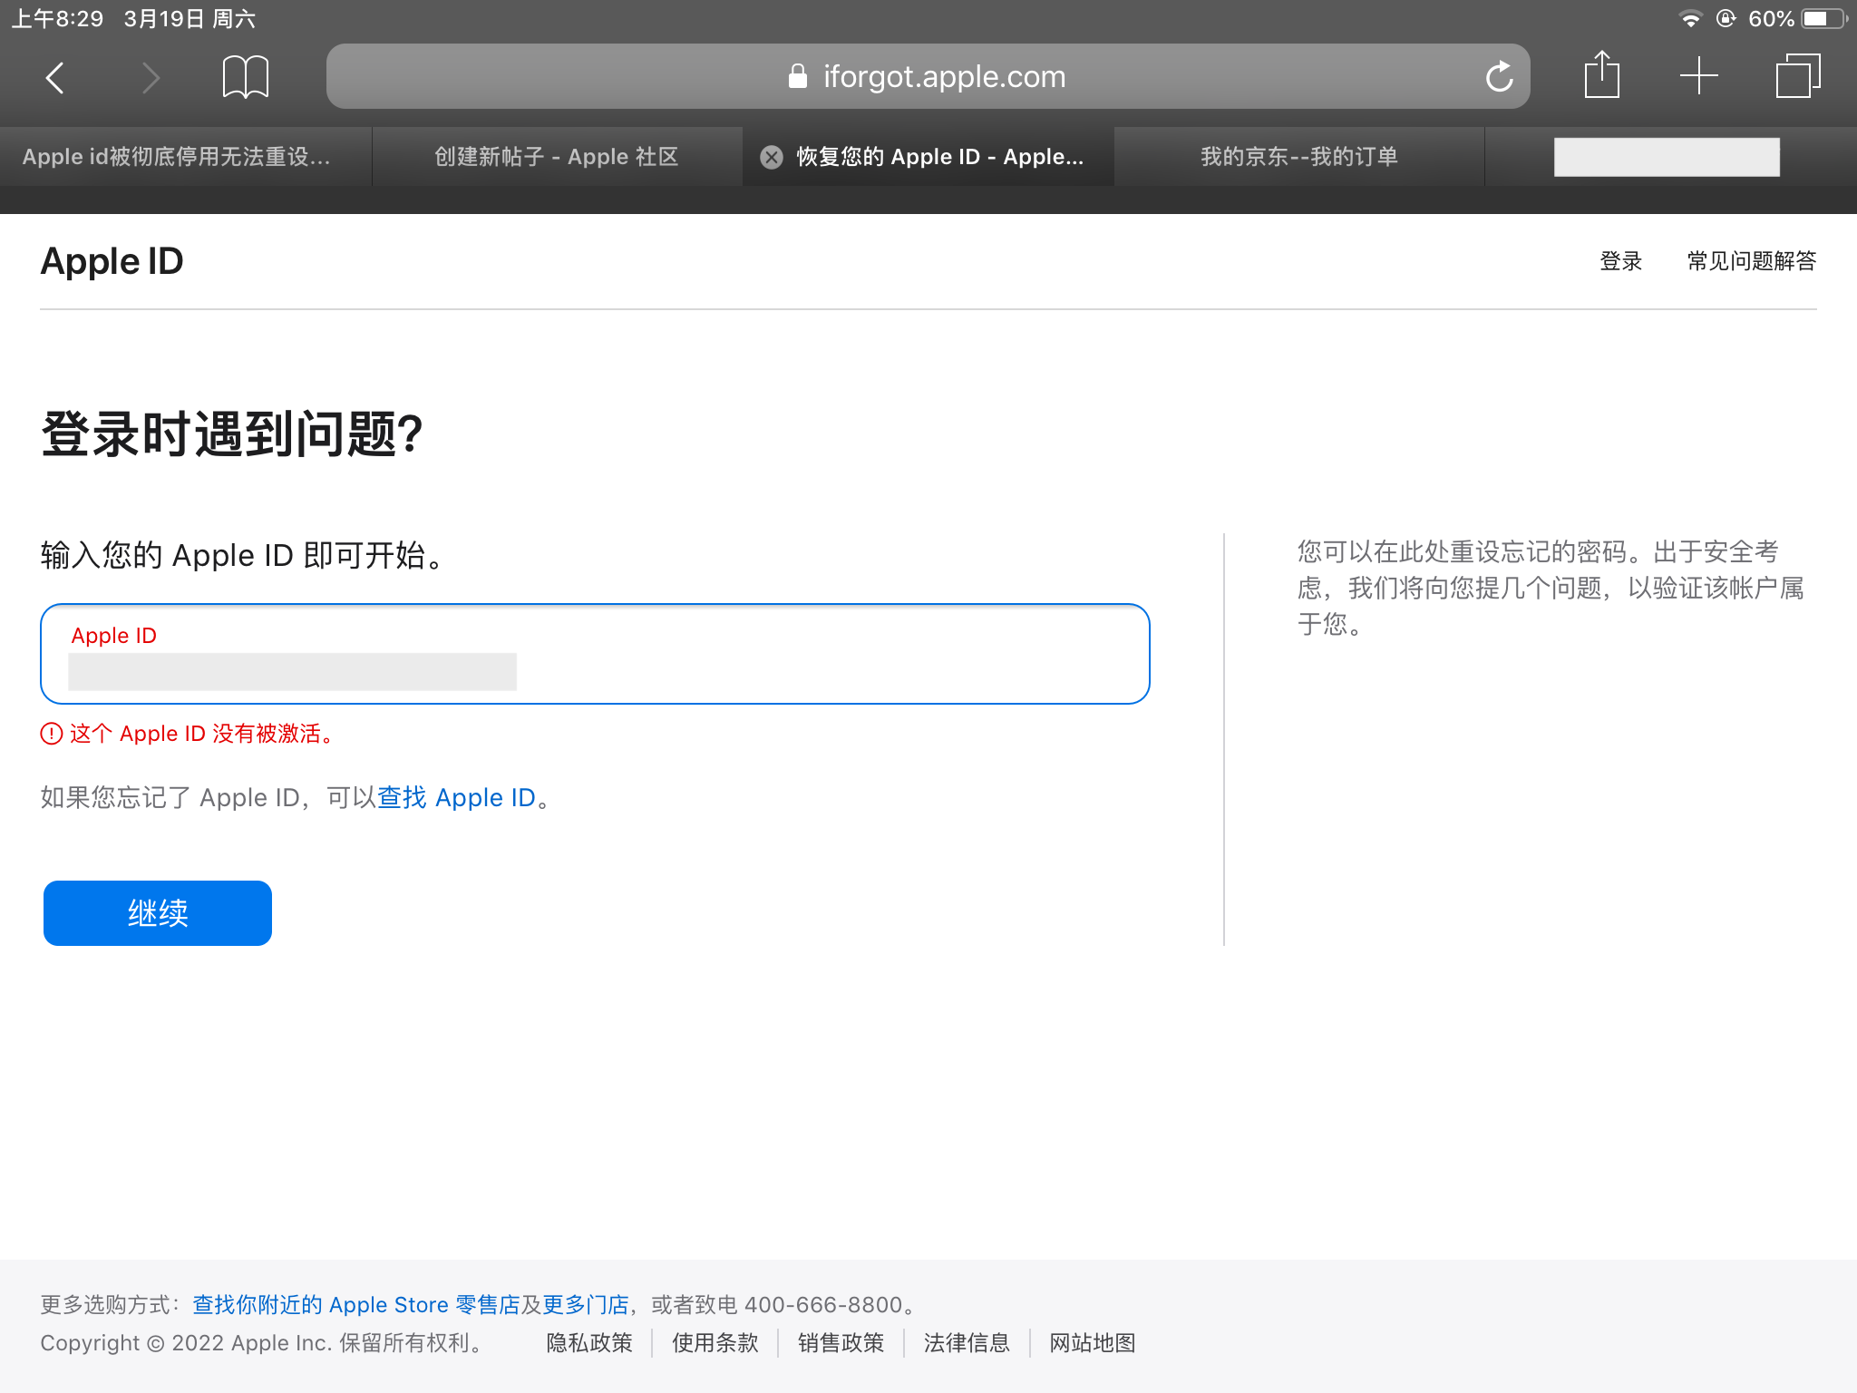Open the share sheet icon
Viewport: 1857px width, 1393px height.
coord(1601,75)
